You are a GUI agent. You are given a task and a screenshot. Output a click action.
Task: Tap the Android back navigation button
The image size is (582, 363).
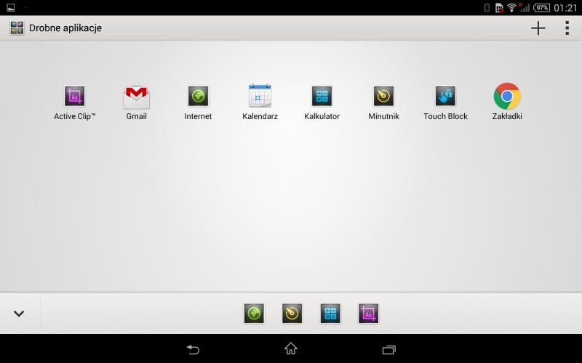click(x=193, y=349)
